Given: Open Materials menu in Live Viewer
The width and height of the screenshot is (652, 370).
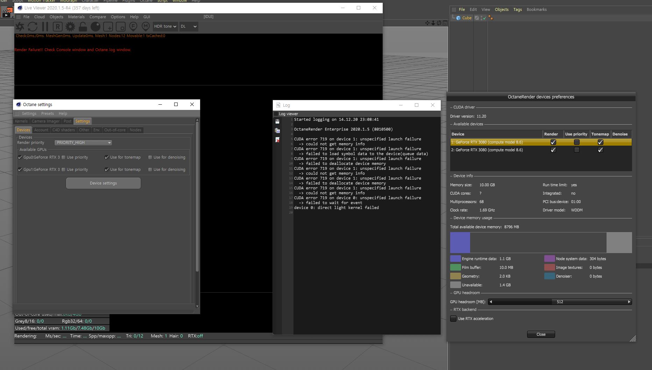Looking at the screenshot, I should [76, 17].
